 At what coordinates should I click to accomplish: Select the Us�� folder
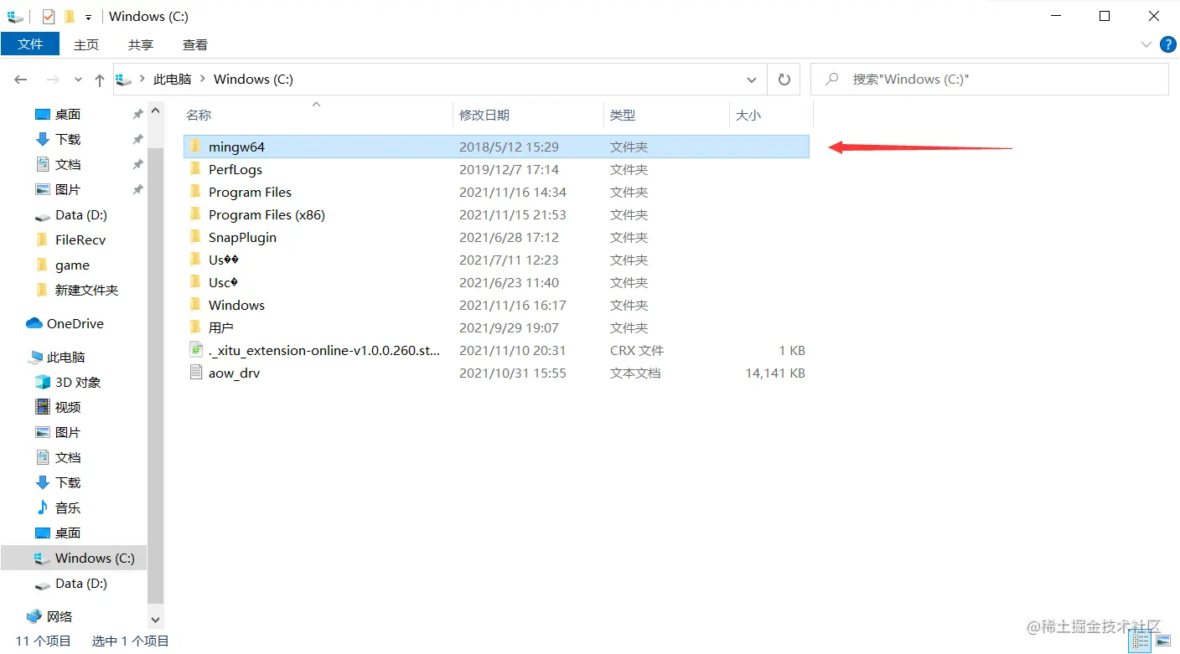[496, 260]
